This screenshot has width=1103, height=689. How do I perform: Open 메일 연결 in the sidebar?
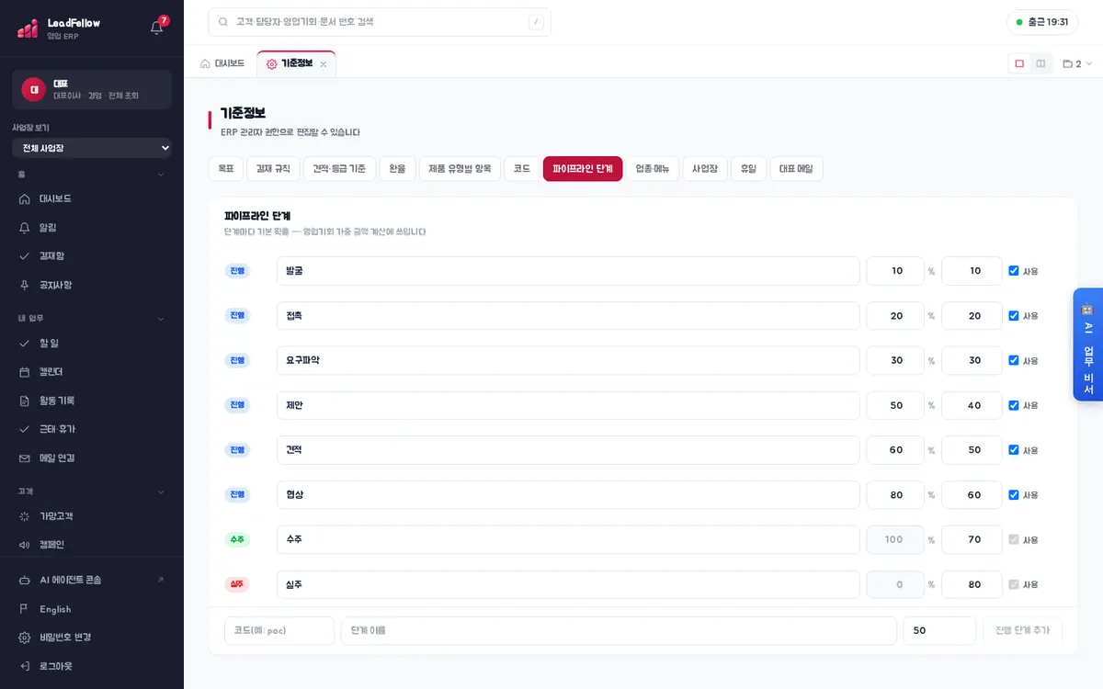(x=92, y=457)
